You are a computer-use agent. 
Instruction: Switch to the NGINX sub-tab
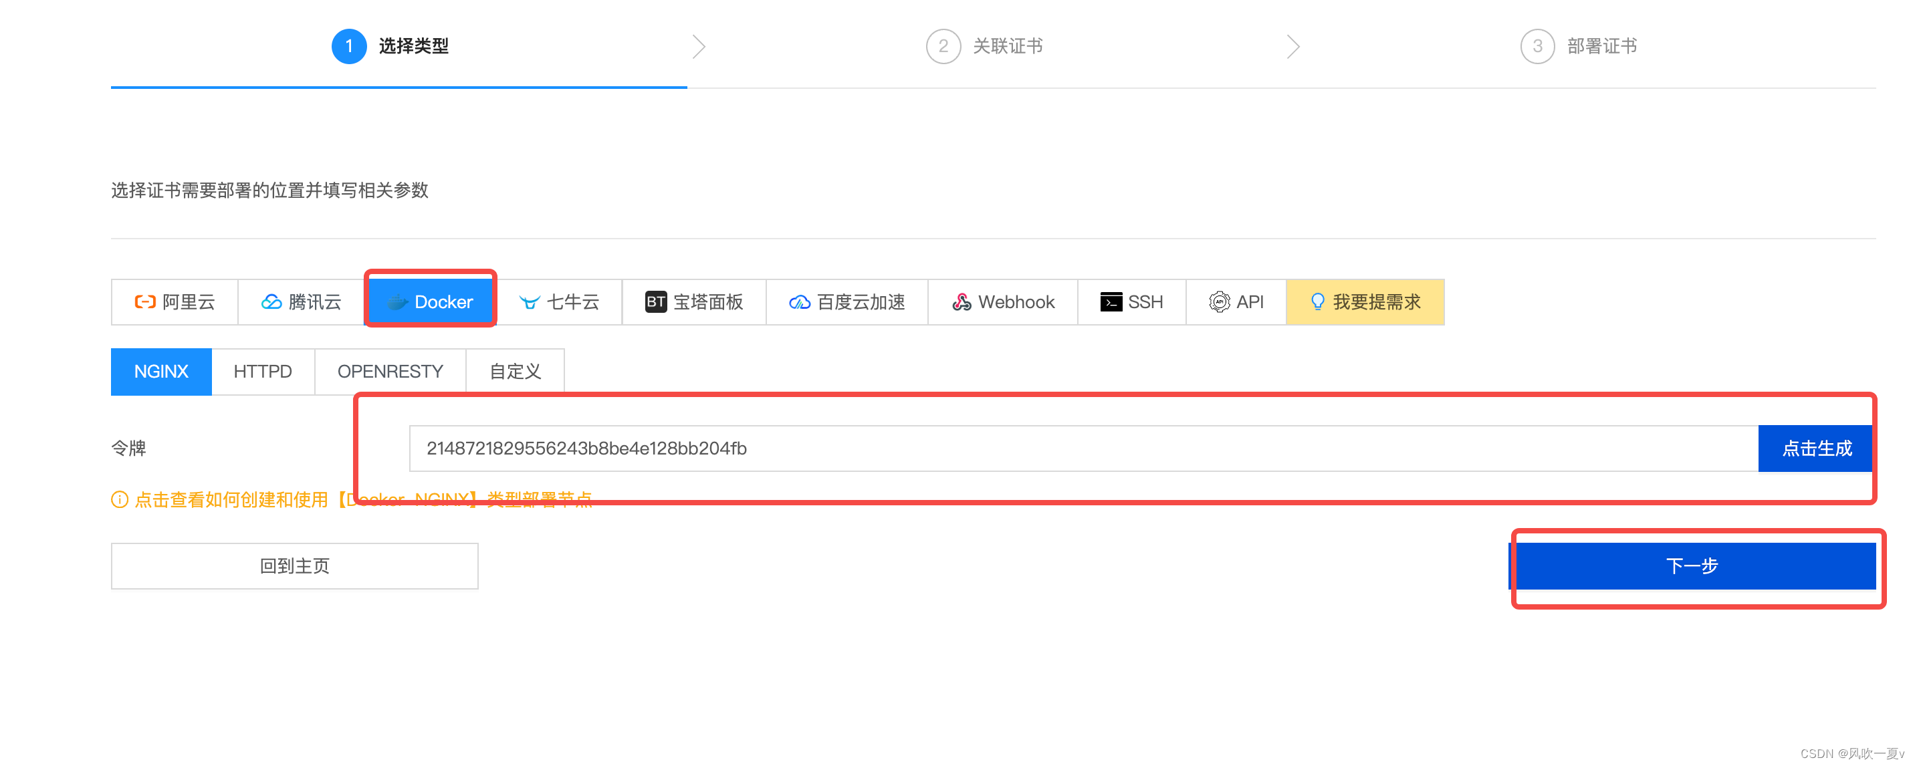coord(161,372)
